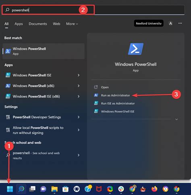Image resolution: width=191 pixels, height=195 pixels.
Task: Click the Nexford University button
Action: (149, 23)
